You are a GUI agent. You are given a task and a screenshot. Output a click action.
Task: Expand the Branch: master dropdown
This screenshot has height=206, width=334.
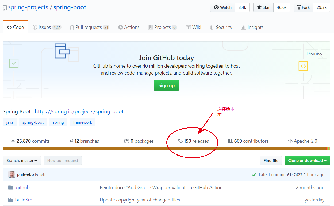[22, 161]
